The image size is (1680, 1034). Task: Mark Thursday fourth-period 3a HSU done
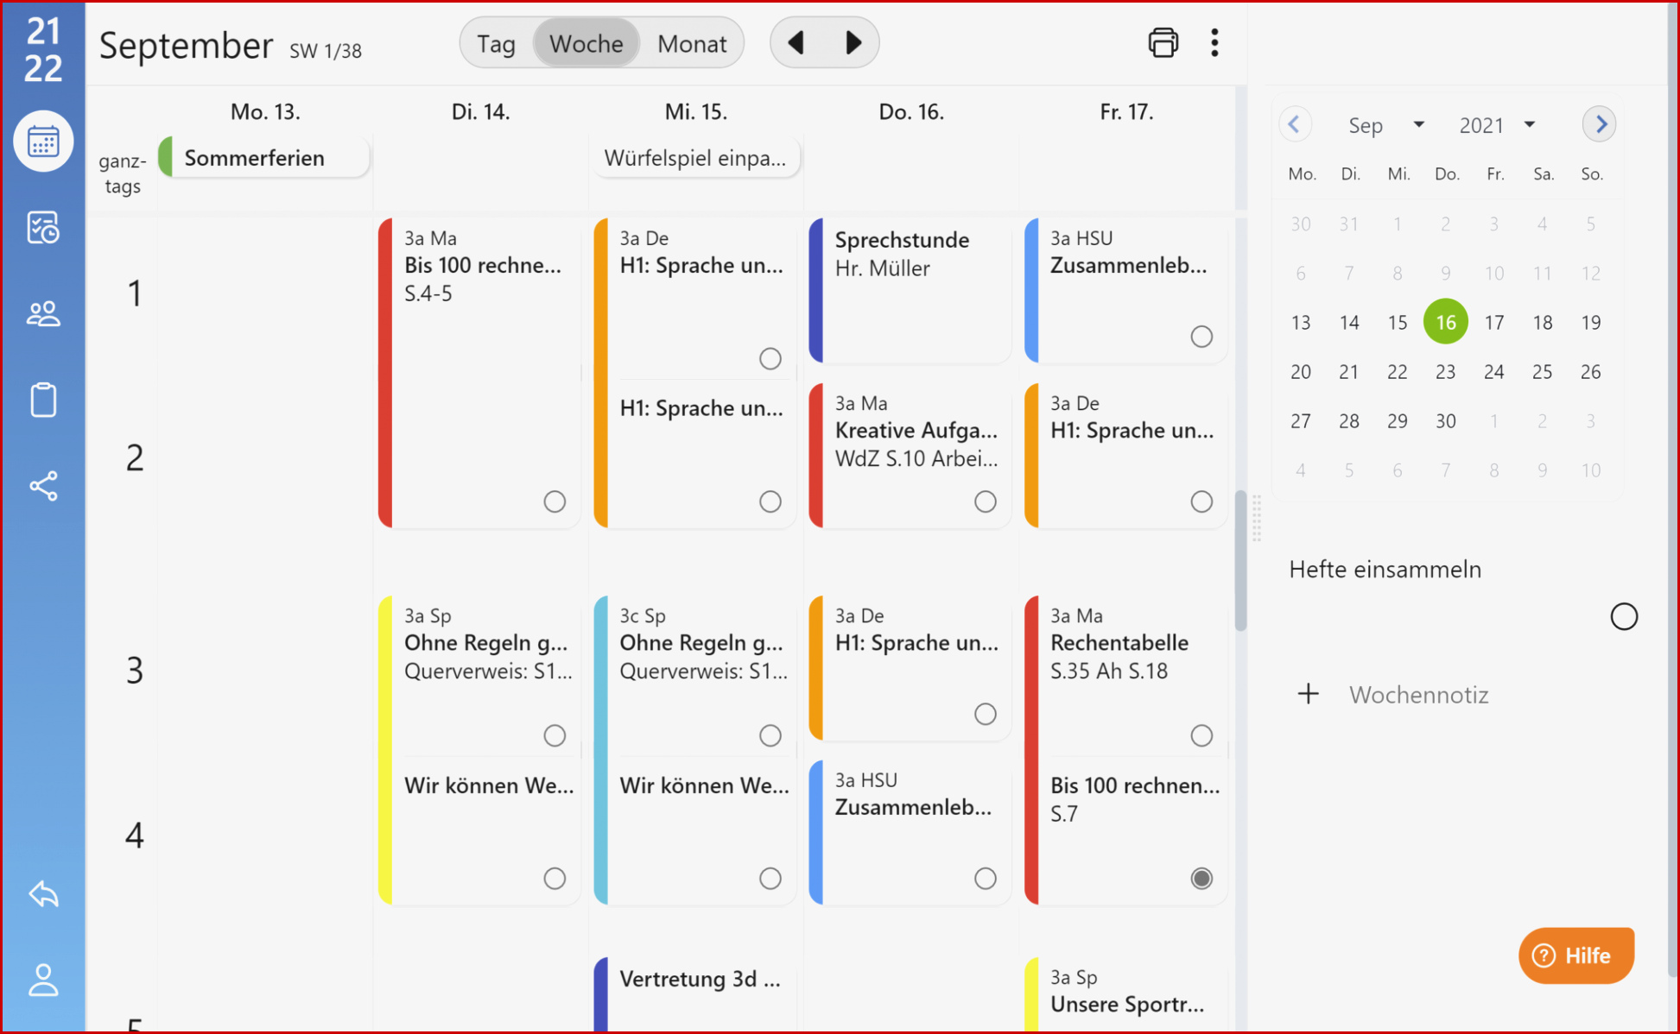pyautogui.click(x=986, y=879)
